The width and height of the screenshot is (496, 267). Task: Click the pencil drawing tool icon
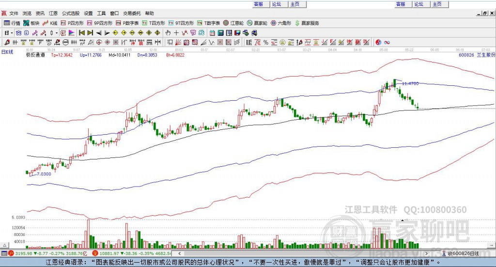[7, 42]
